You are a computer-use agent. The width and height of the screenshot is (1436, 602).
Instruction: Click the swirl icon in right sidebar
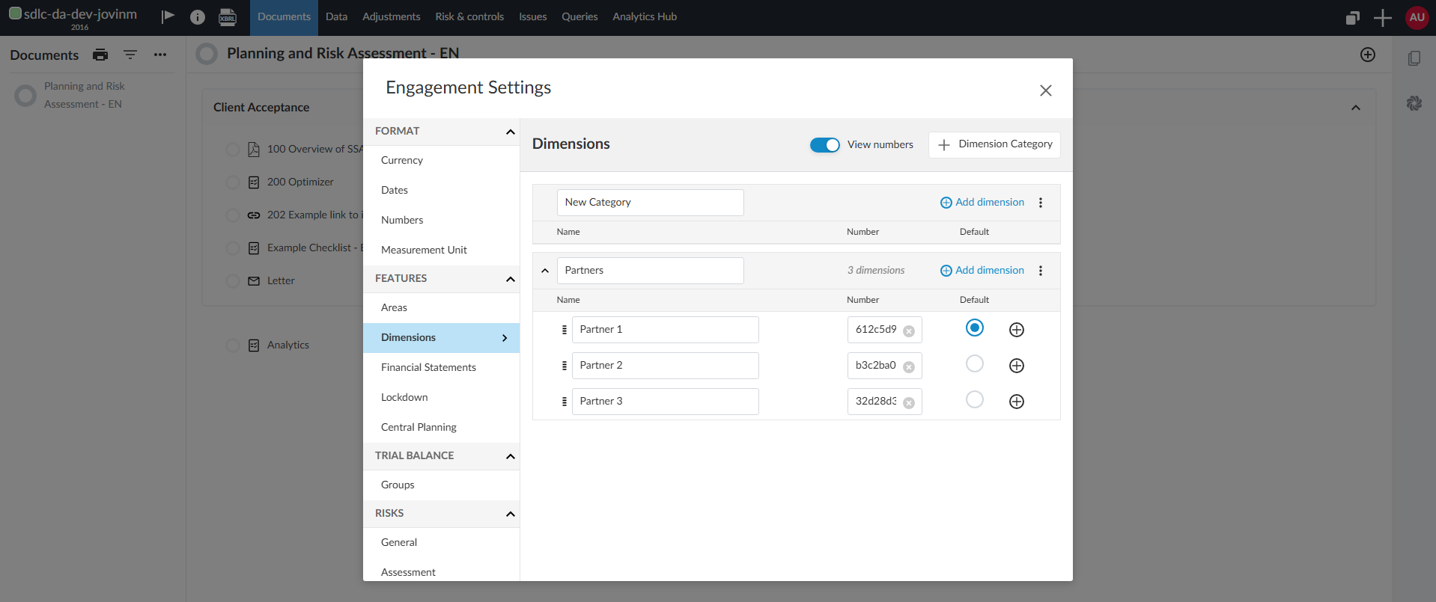point(1414,103)
